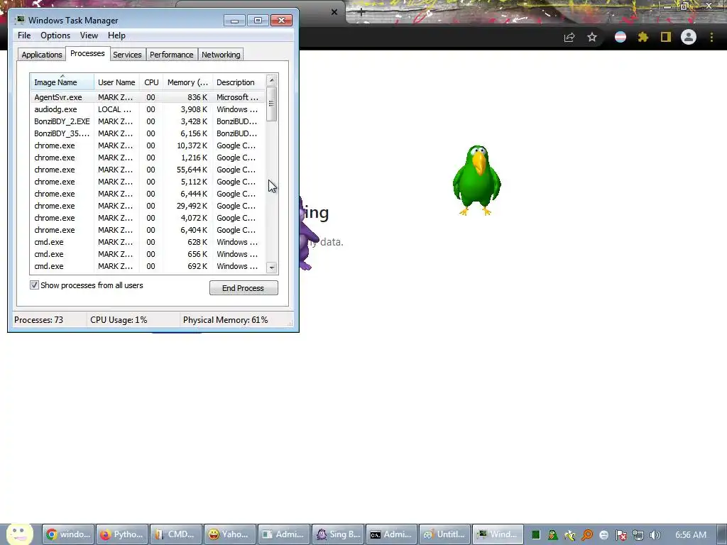The height and width of the screenshot is (545, 727).
Task: Select the BonziBDY_2.EXE process row
Action: click(x=148, y=121)
